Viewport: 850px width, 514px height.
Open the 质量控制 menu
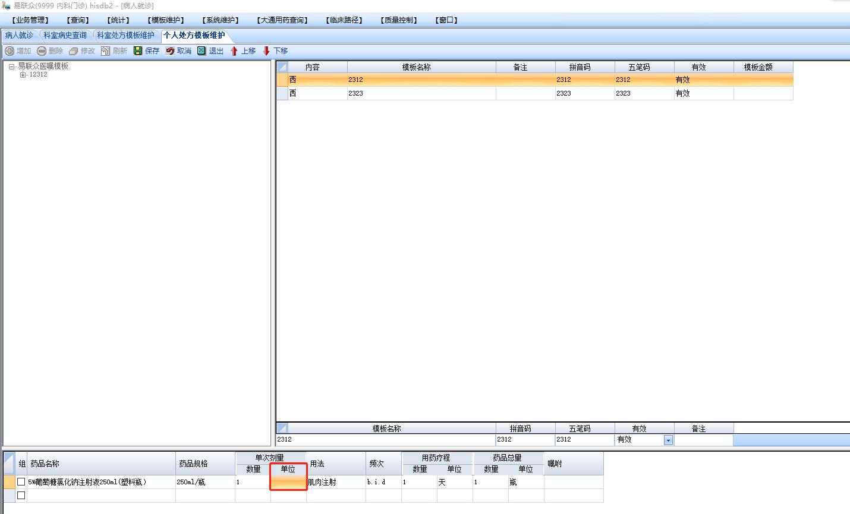tap(399, 20)
